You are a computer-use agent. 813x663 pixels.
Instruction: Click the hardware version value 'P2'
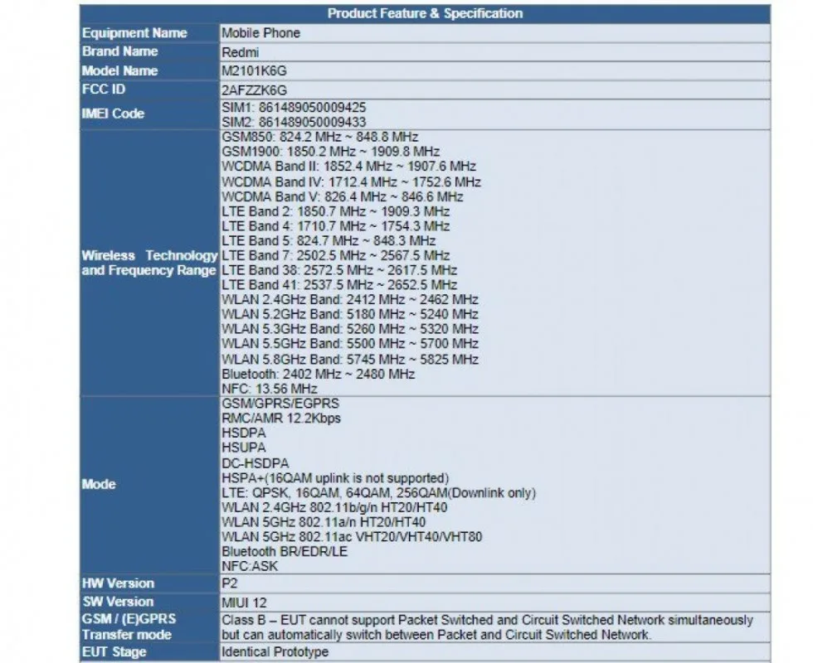point(230,583)
